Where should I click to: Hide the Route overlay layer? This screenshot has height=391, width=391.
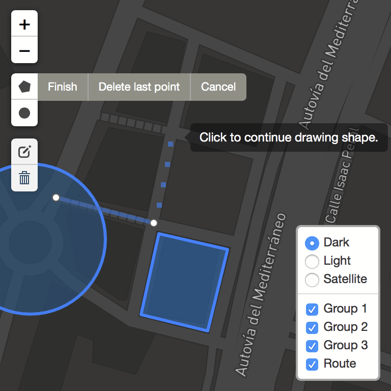[x=312, y=365]
